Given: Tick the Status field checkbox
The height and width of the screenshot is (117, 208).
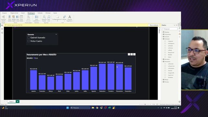Looking at the screenshot, I should point(165,57).
